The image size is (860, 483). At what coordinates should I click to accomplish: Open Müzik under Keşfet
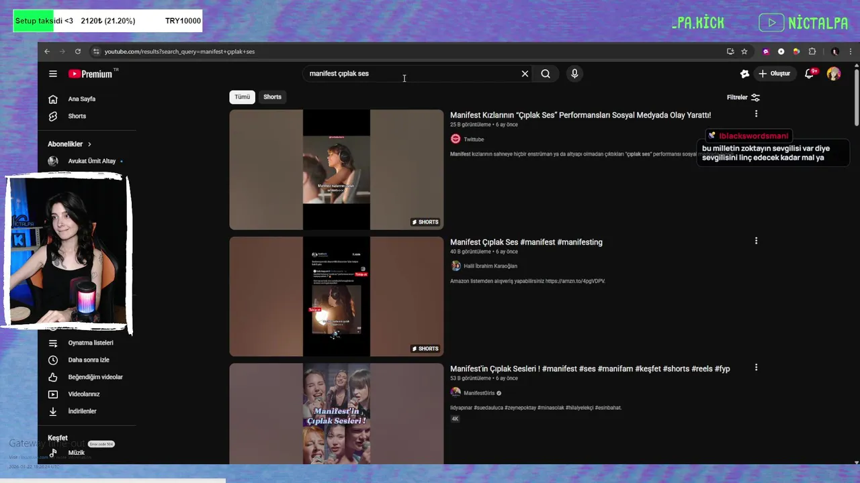coord(76,453)
